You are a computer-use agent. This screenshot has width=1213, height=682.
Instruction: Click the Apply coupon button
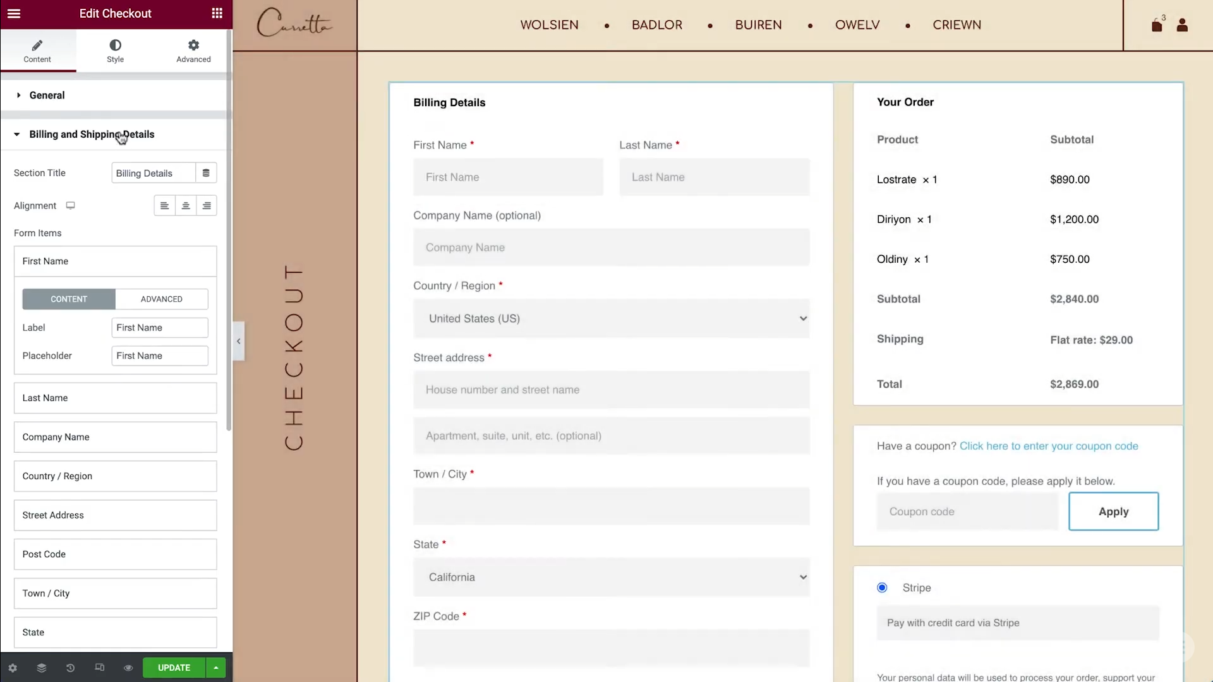(1113, 512)
